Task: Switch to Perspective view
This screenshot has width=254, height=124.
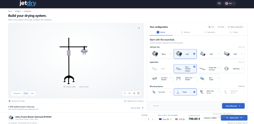Action: [x=17, y=93]
